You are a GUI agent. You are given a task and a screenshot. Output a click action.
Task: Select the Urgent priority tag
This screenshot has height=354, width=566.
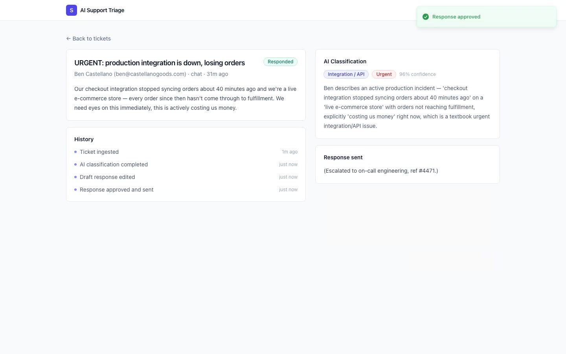click(x=384, y=74)
